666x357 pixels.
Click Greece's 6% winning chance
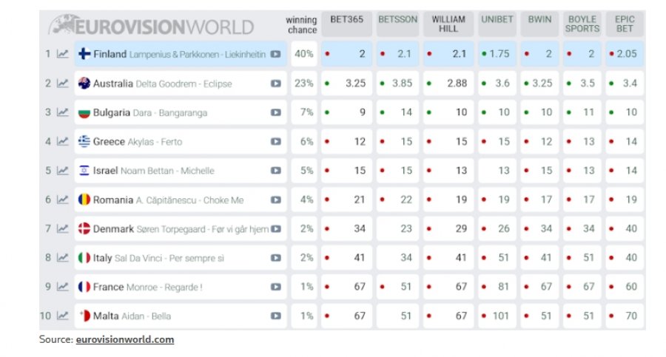tap(304, 141)
